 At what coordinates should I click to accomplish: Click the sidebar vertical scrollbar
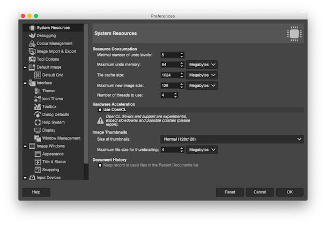[86, 93]
